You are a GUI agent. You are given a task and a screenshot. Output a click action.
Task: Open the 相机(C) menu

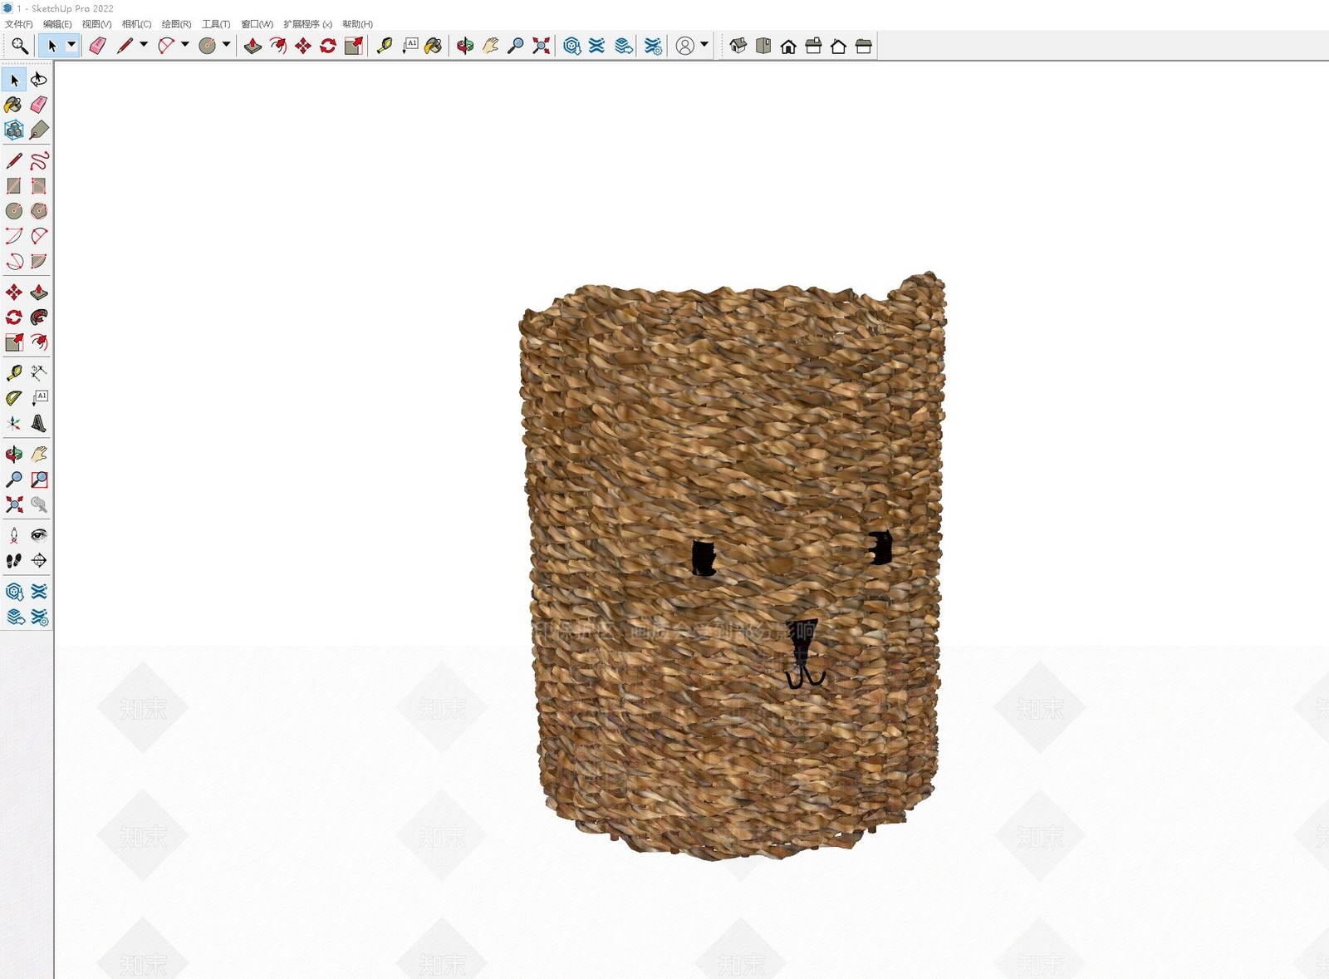pyautogui.click(x=136, y=24)
